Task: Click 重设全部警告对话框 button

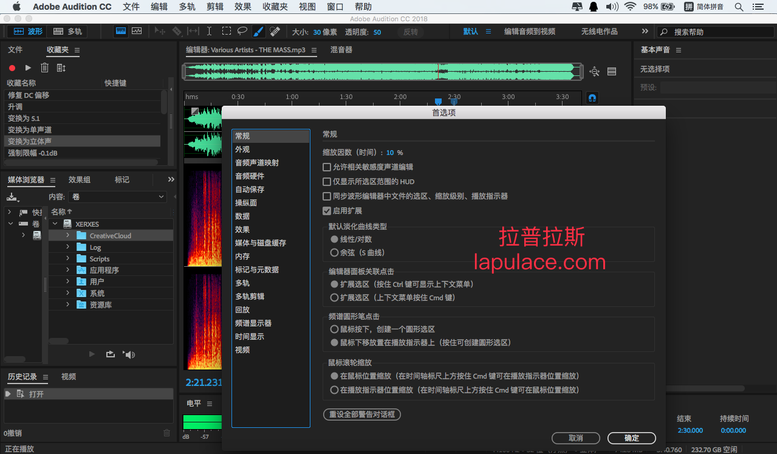Action: tap(362, 414)
